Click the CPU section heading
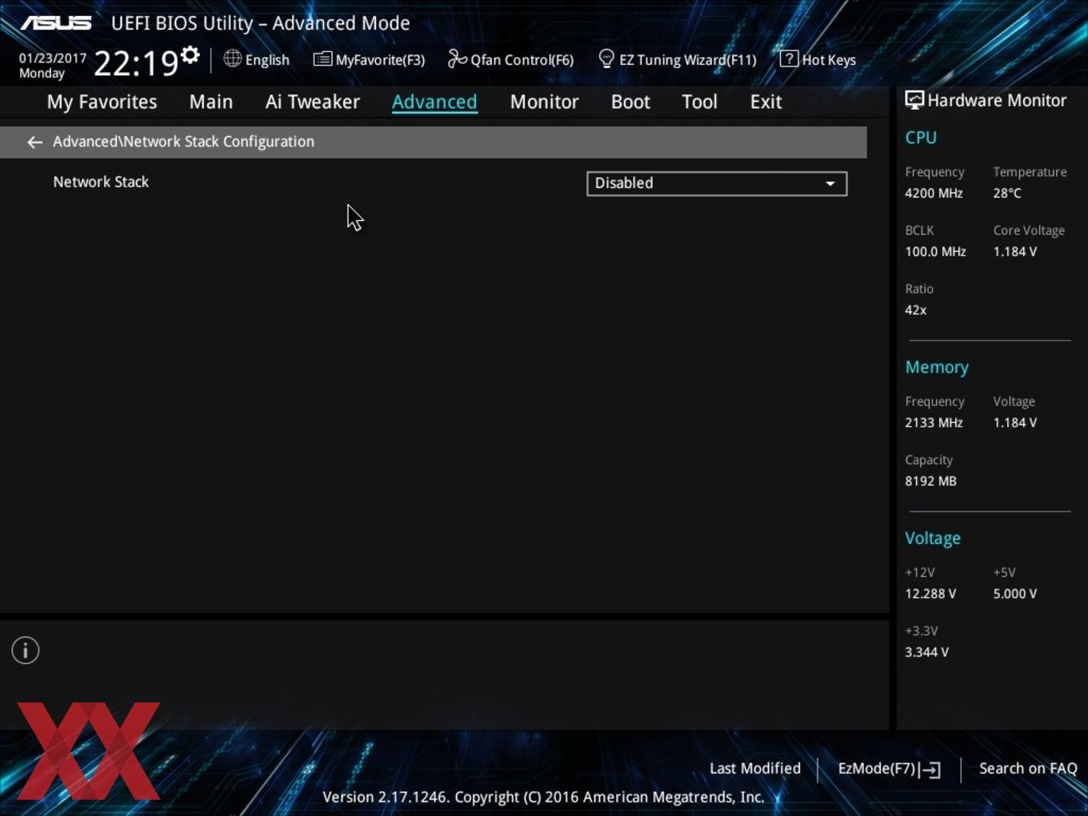The image size is (1088, 816). [921, 138]
